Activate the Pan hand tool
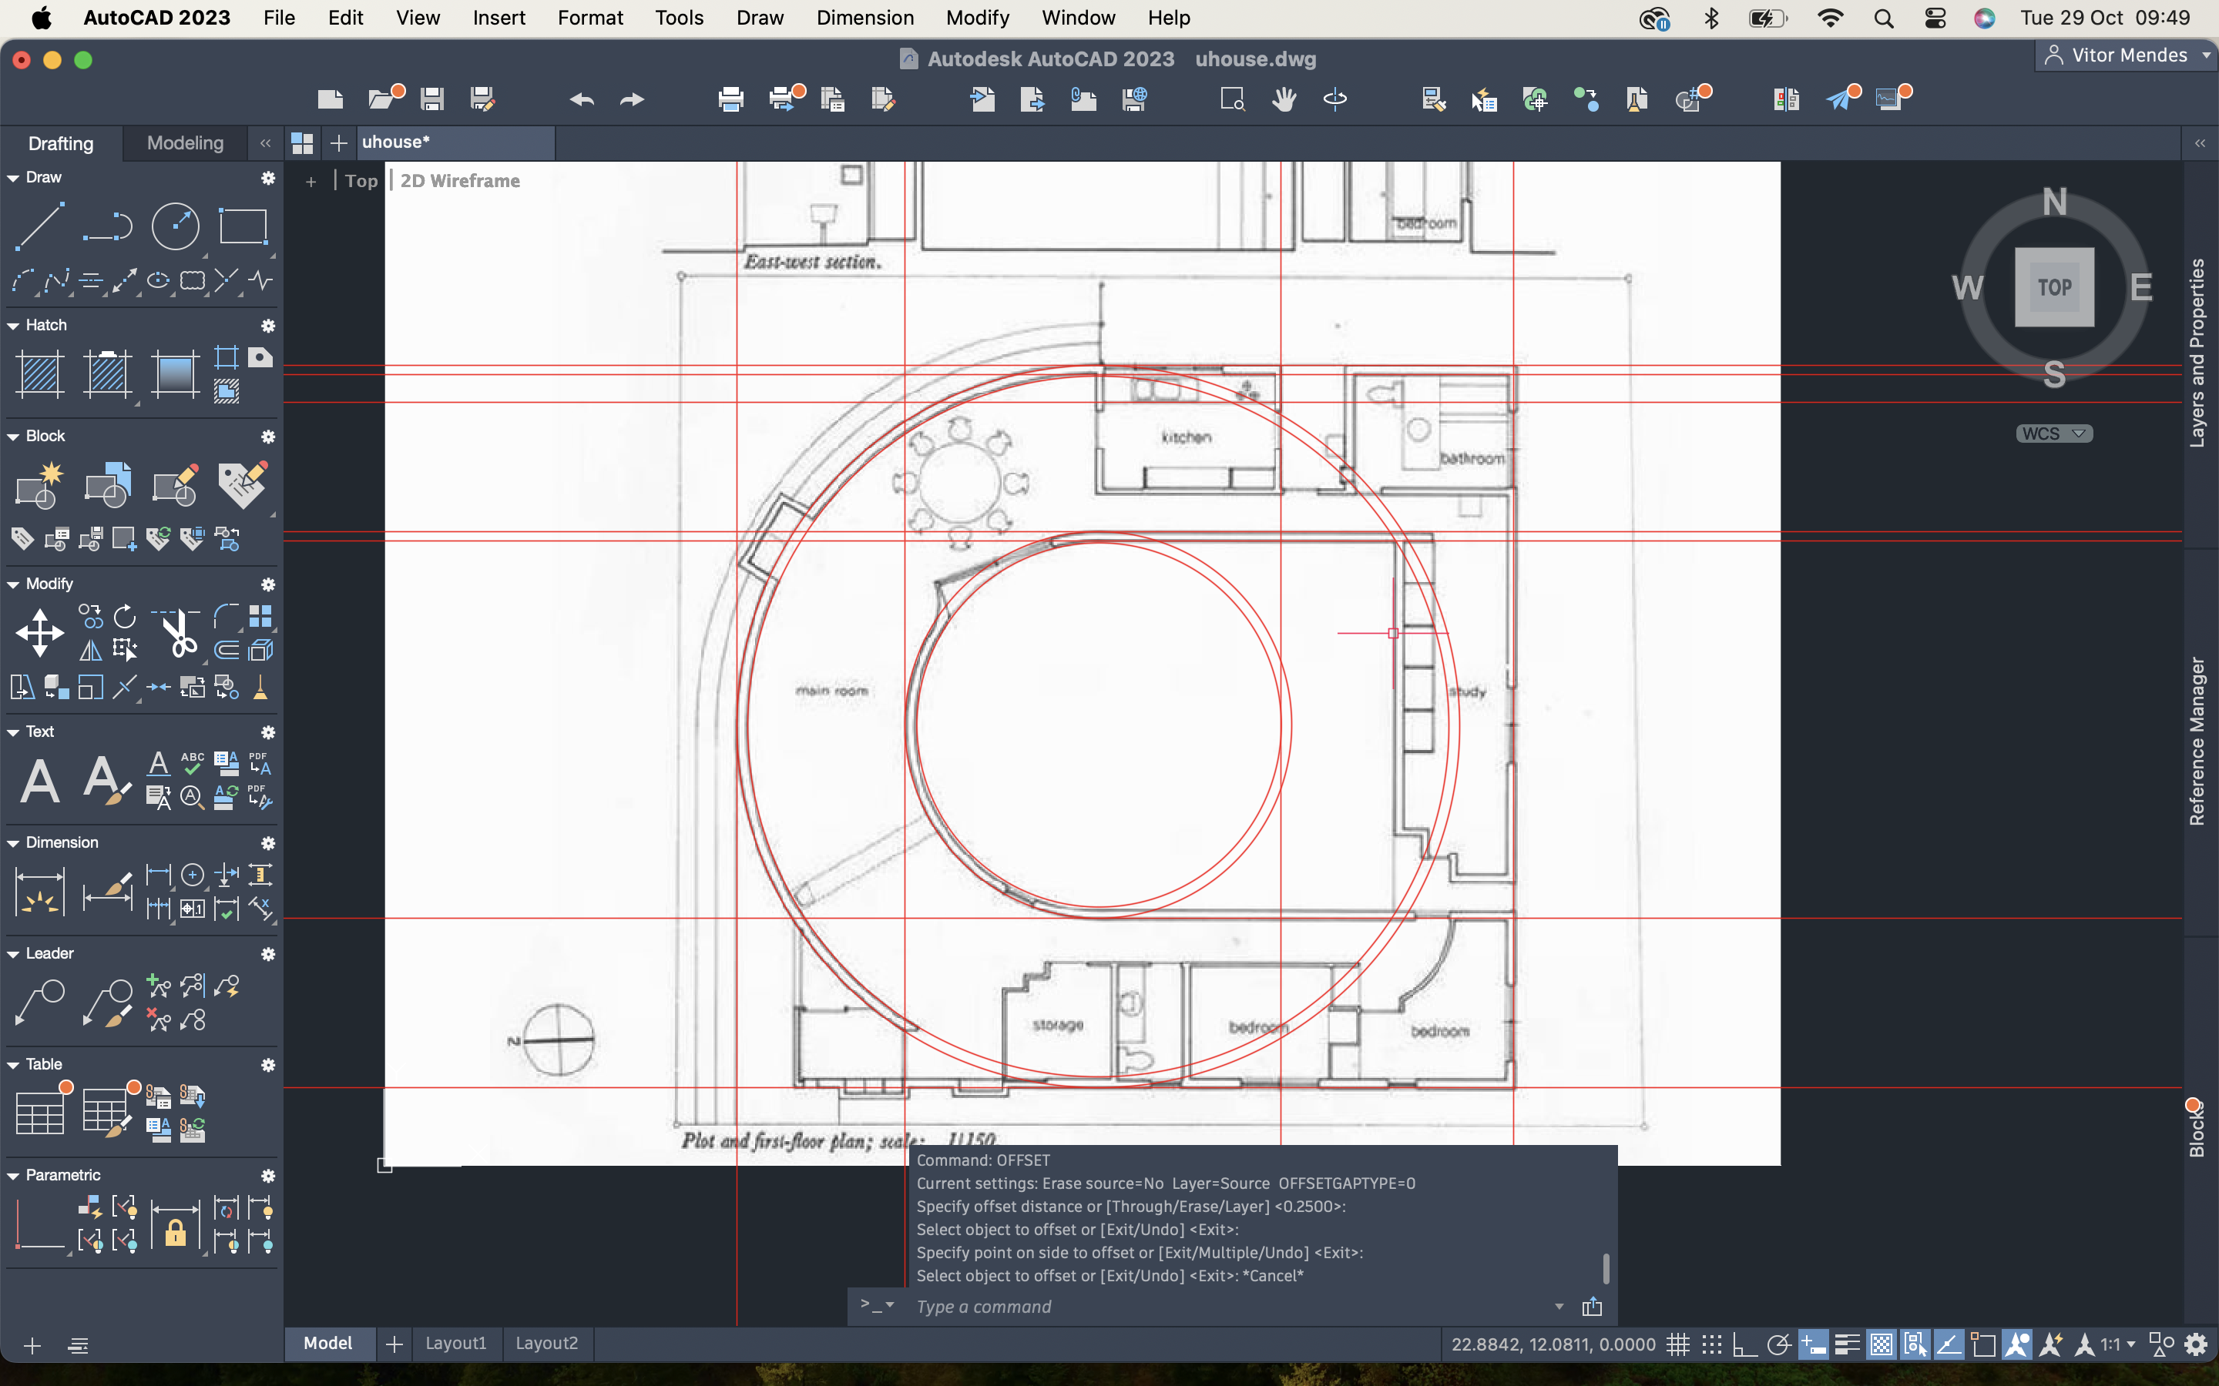This screenshot has height=1386, width=2219. coord(1284,99)
